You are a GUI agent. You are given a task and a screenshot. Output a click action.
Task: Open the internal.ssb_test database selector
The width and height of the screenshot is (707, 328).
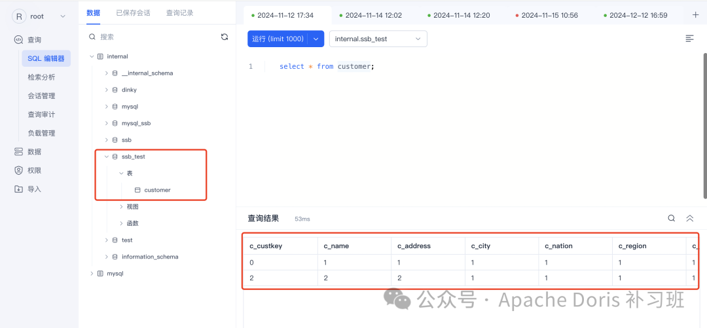pos(378,39)
